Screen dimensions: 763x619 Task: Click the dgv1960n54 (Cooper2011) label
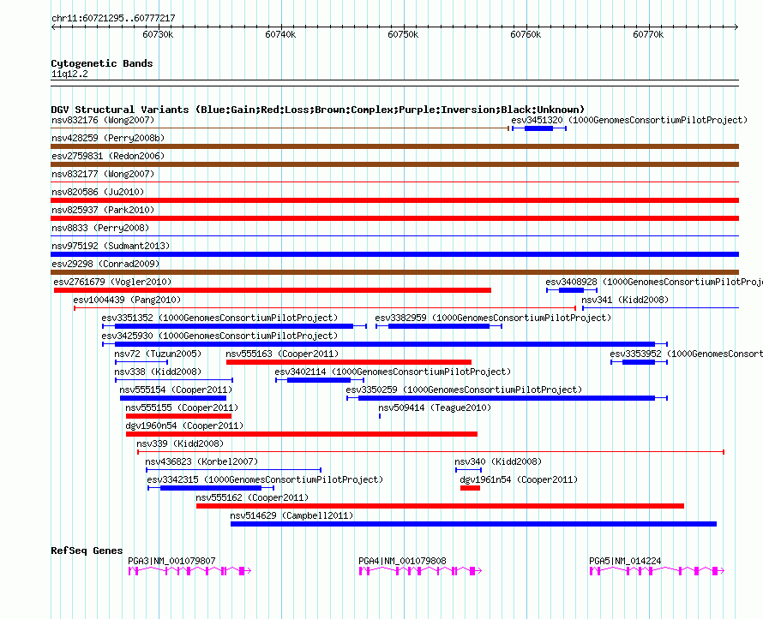click(184, 426)
